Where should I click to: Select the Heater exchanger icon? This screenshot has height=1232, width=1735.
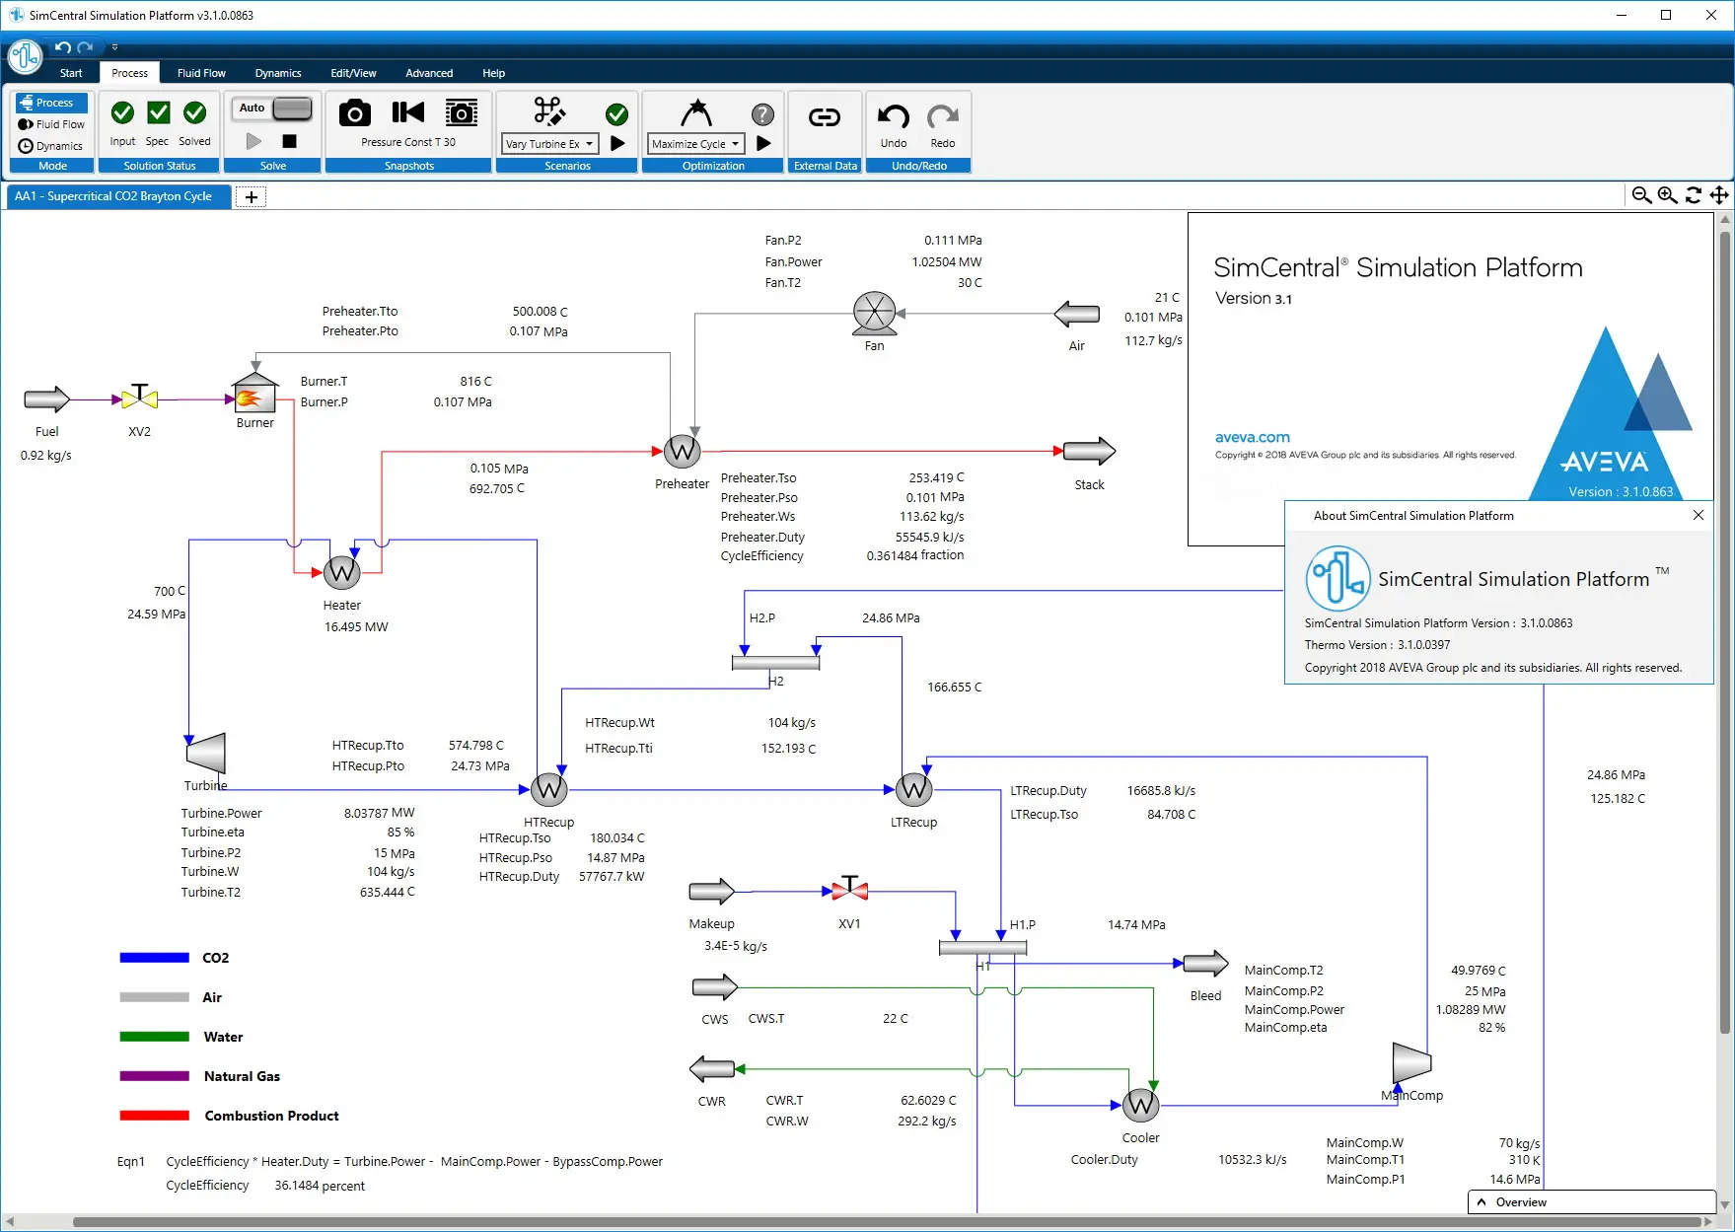click(341, 572)
